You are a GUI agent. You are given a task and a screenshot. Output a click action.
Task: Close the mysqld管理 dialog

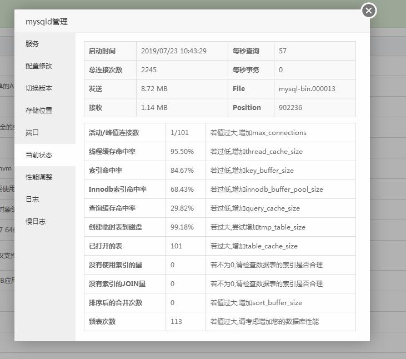368,11
